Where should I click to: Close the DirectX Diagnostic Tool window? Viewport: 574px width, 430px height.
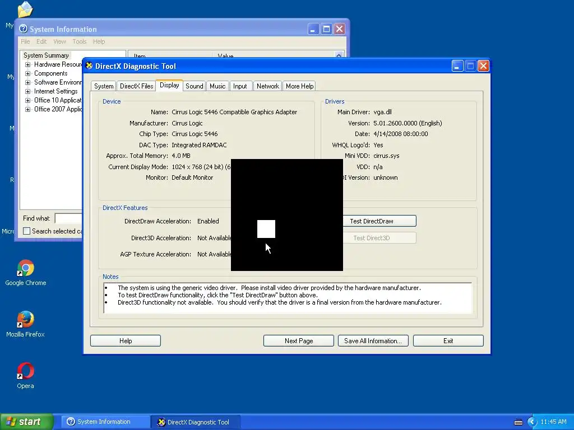pos(483,66)
